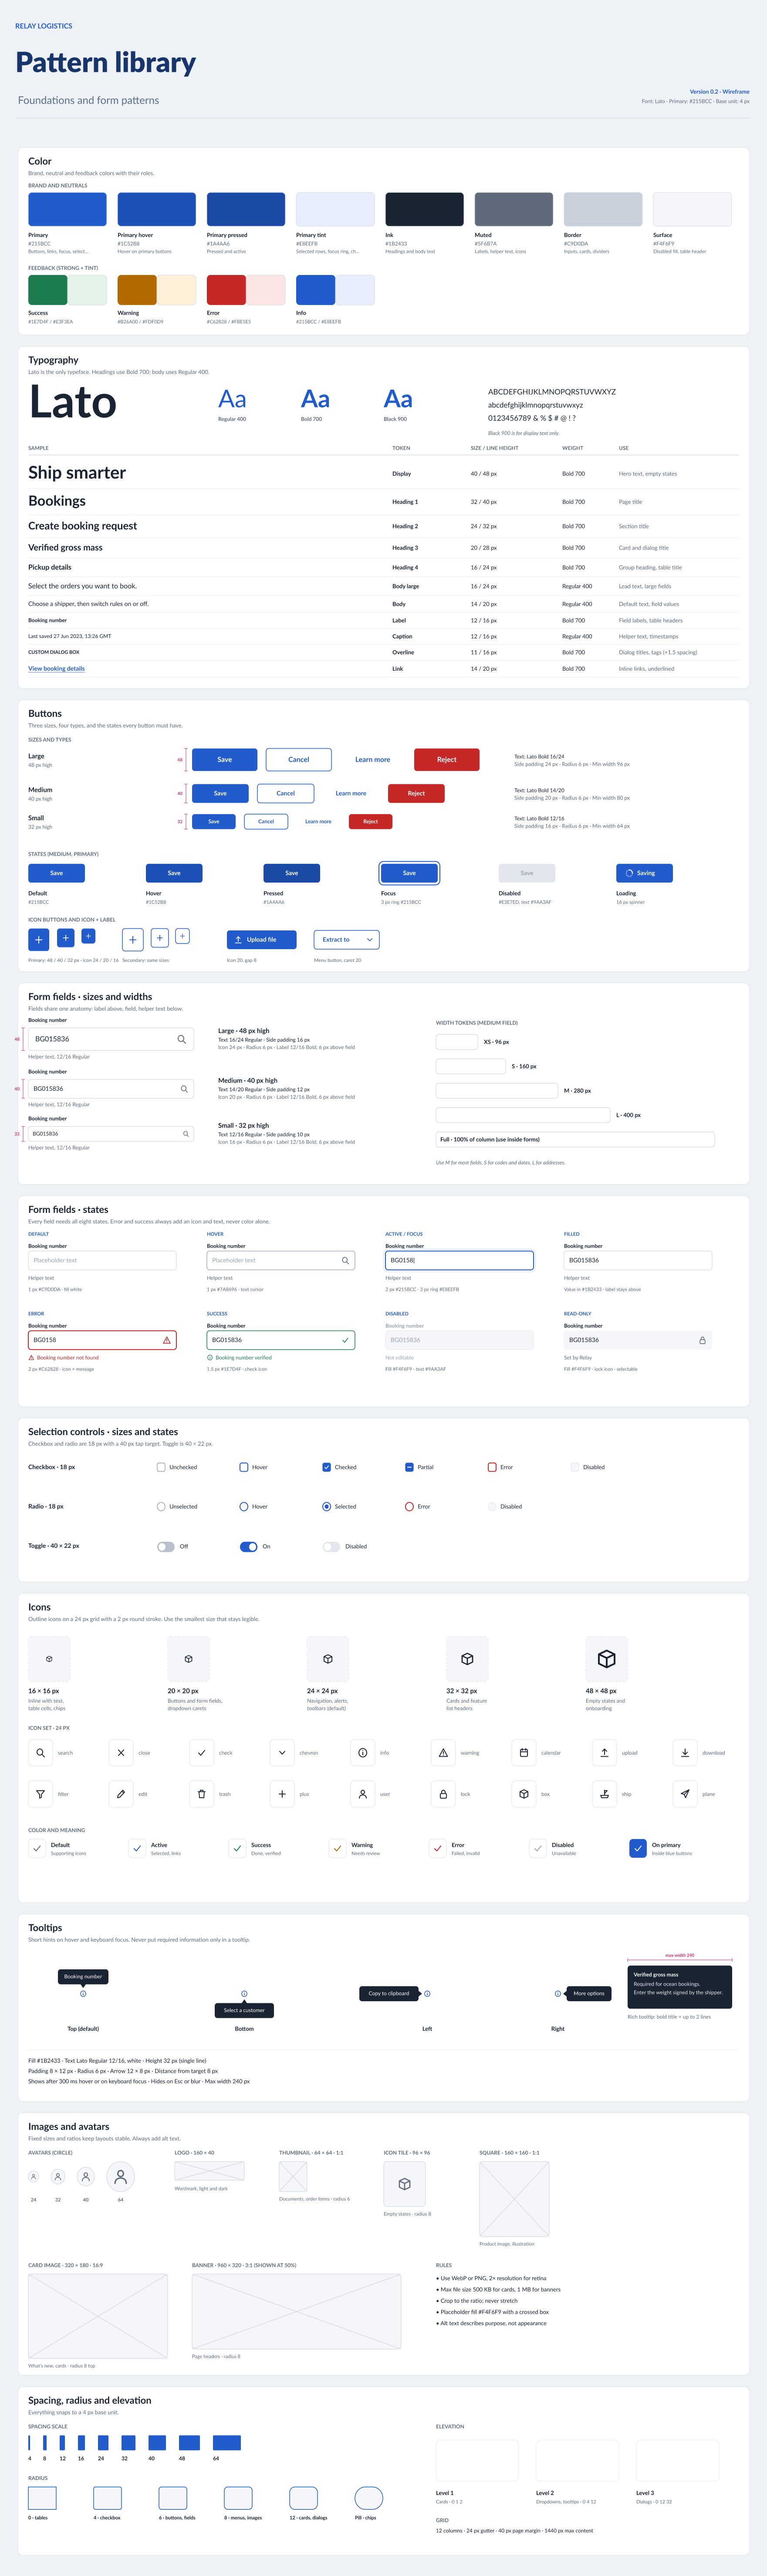
Task: Click the ship icon tile
Action: 604,1794
